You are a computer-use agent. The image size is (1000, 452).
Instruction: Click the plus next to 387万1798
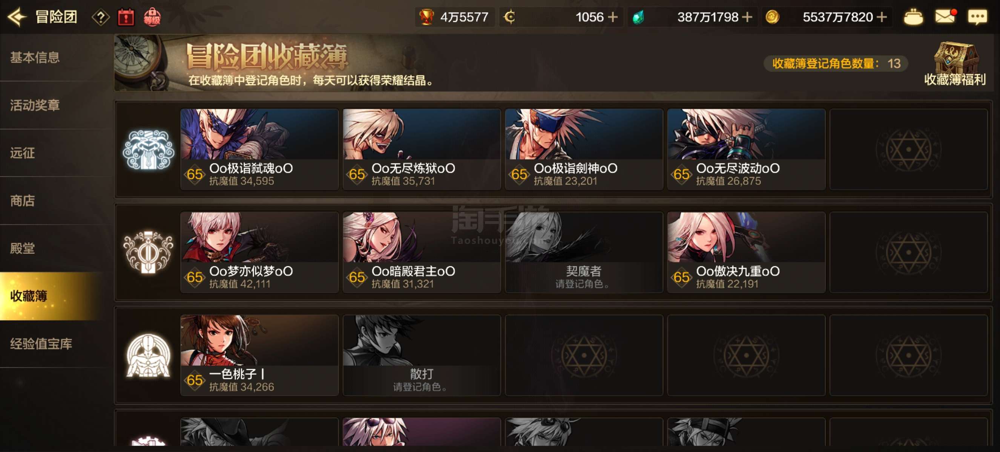click(x=747, y=17)
